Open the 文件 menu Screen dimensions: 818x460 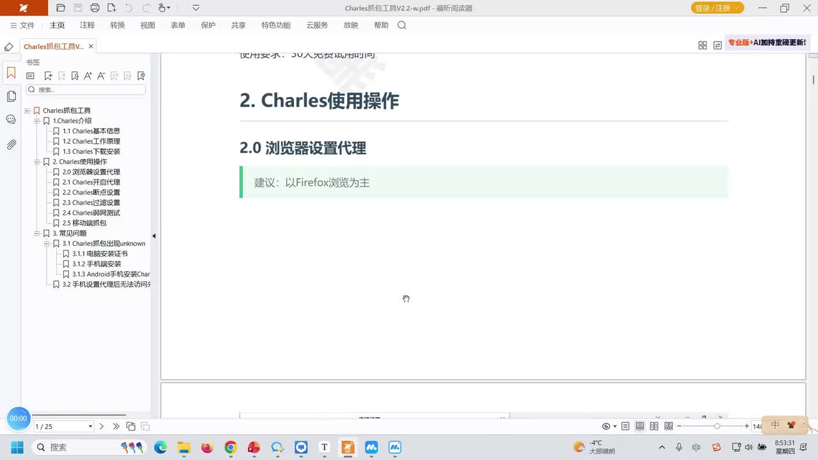point(22,26)
